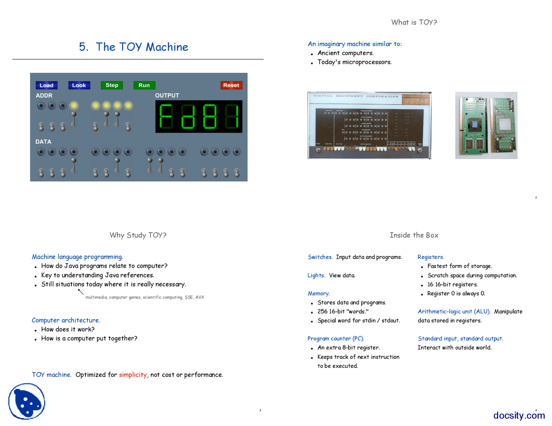
Task: Click the docsity kettle logo at bottom left
Action: (27, 401)
